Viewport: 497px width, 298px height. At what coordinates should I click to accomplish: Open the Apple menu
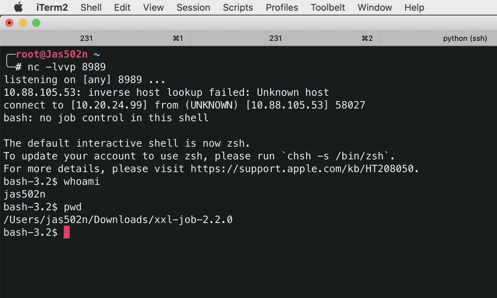(18, 7)
